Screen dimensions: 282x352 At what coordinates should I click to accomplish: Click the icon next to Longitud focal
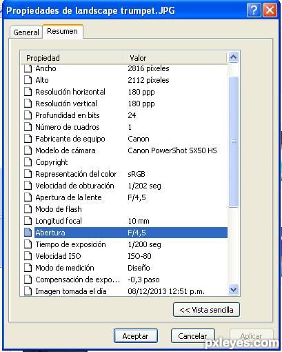click(x=28, y=221)
